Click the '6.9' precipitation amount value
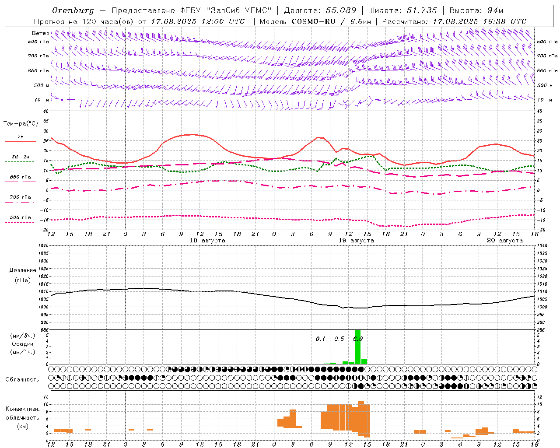Screen dimensions: 560x448 (x=358, y=339)
